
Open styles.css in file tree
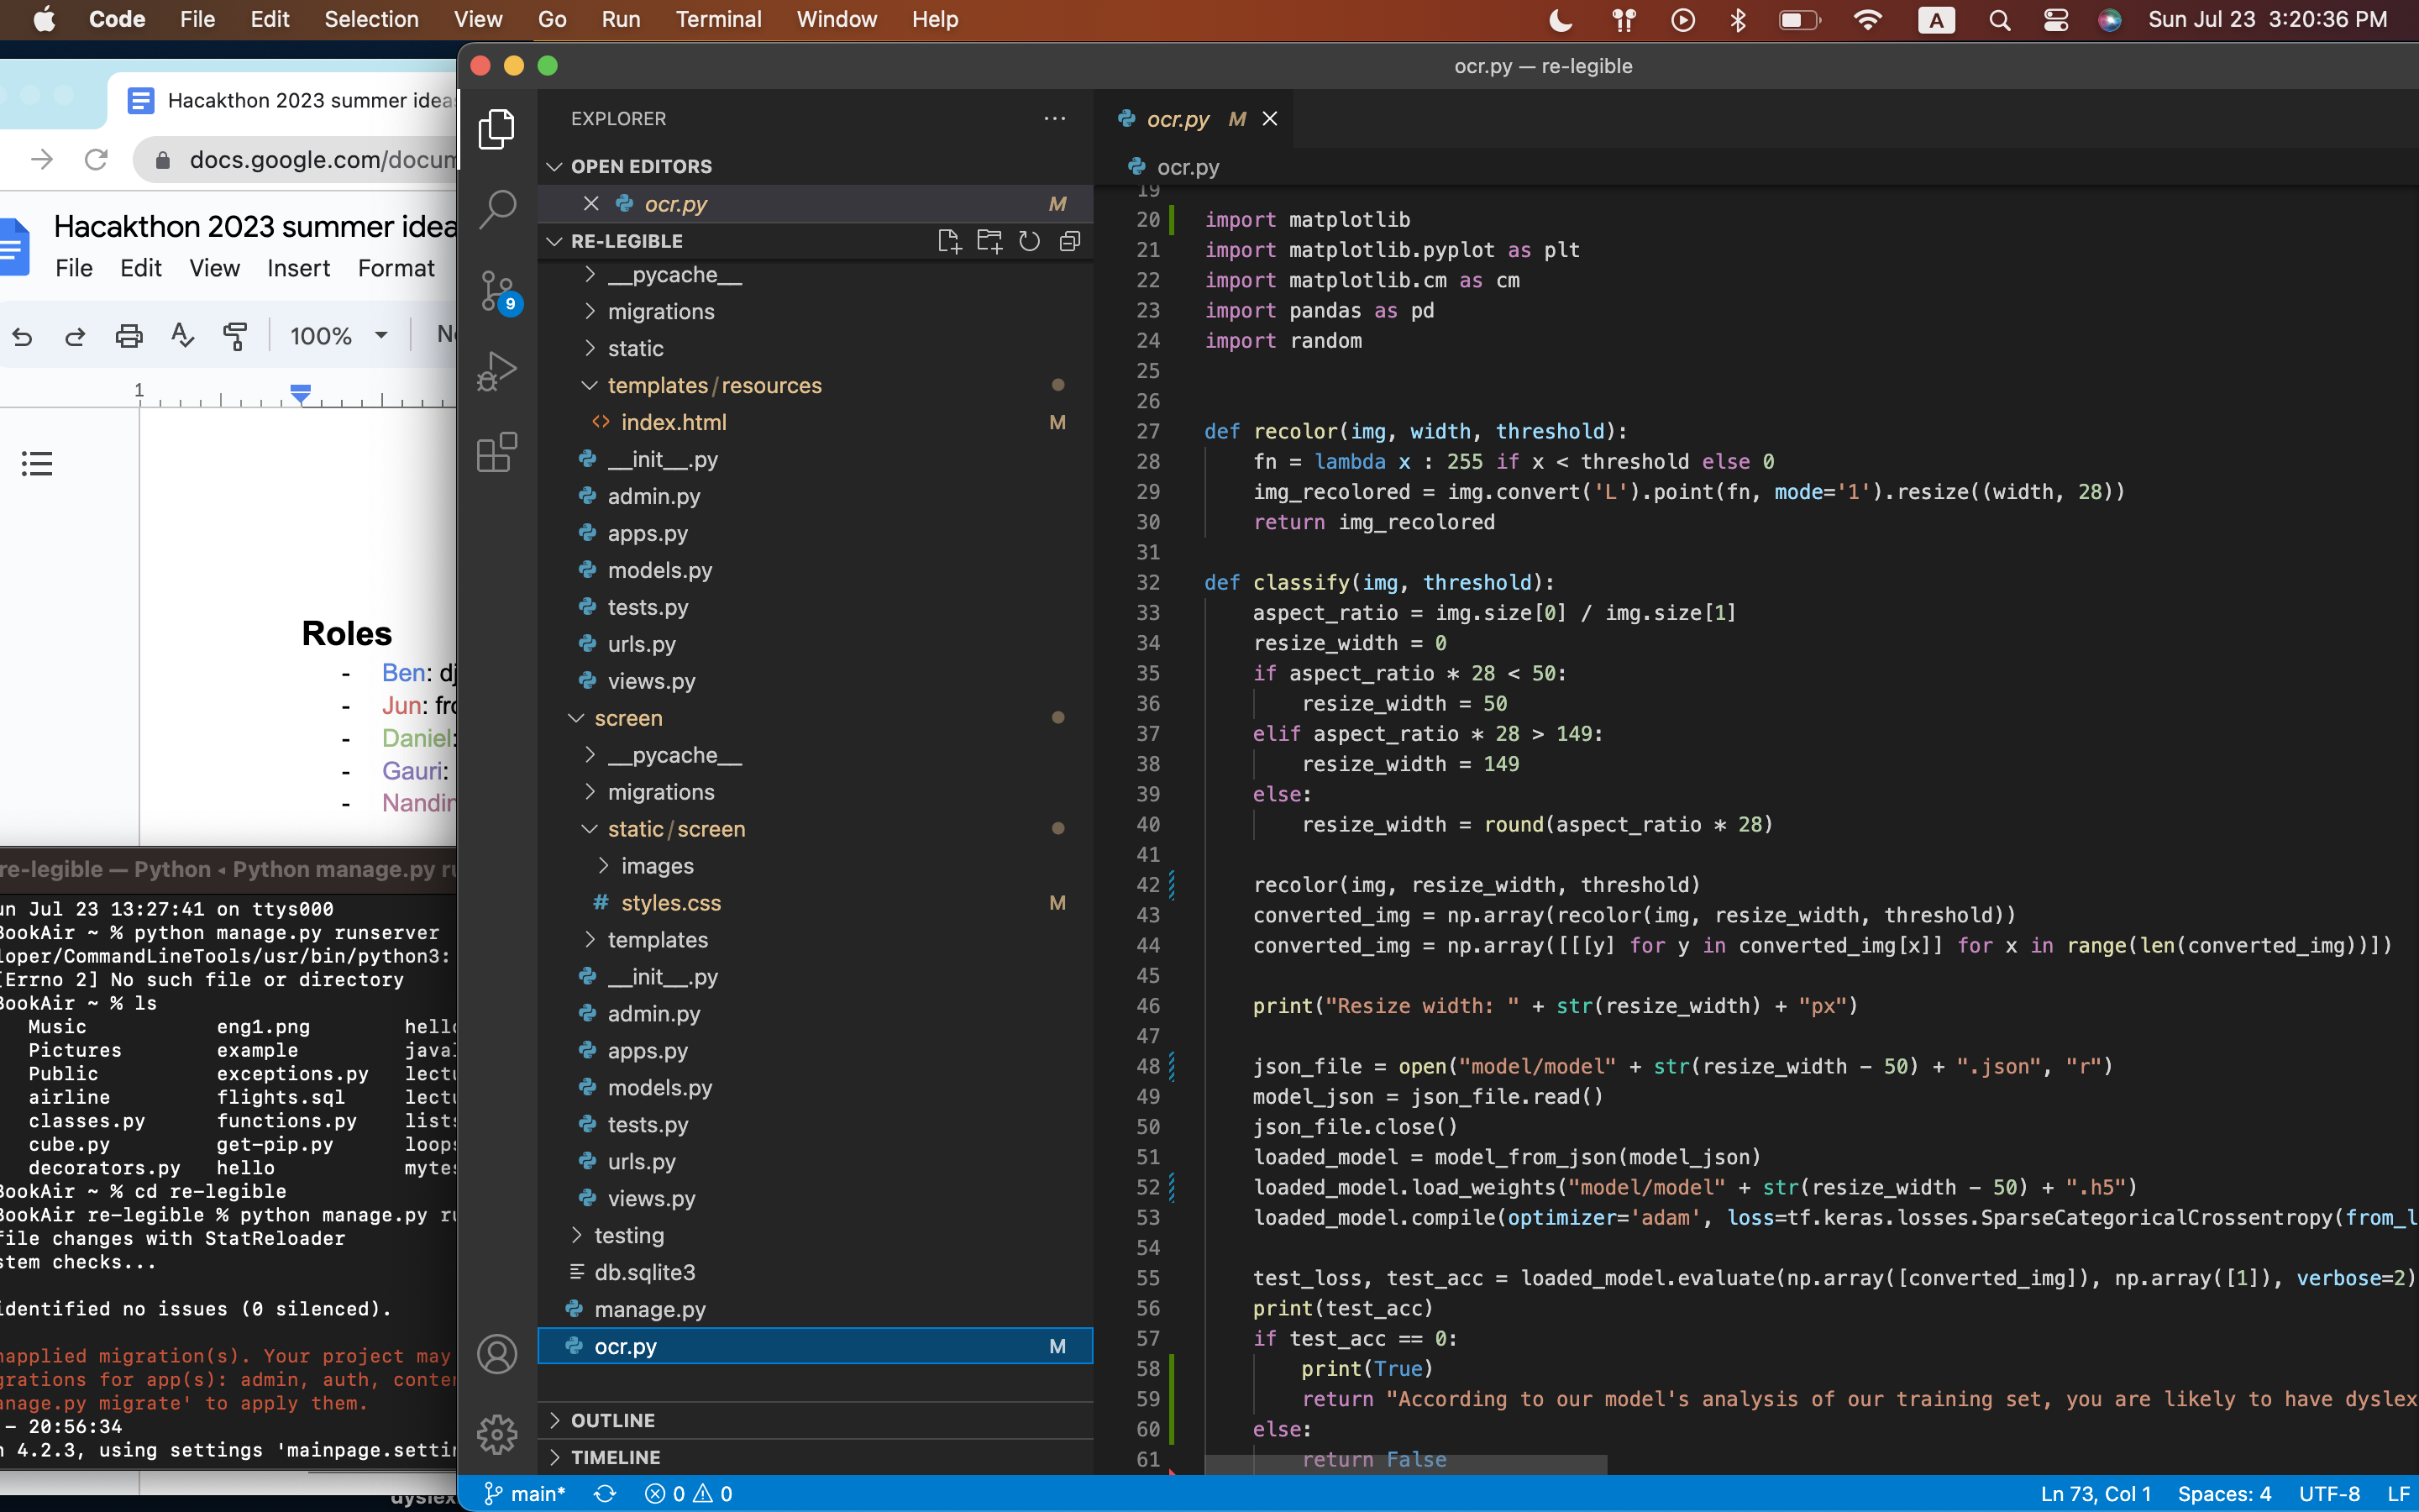pyautogui.click(x=671, y=903)
